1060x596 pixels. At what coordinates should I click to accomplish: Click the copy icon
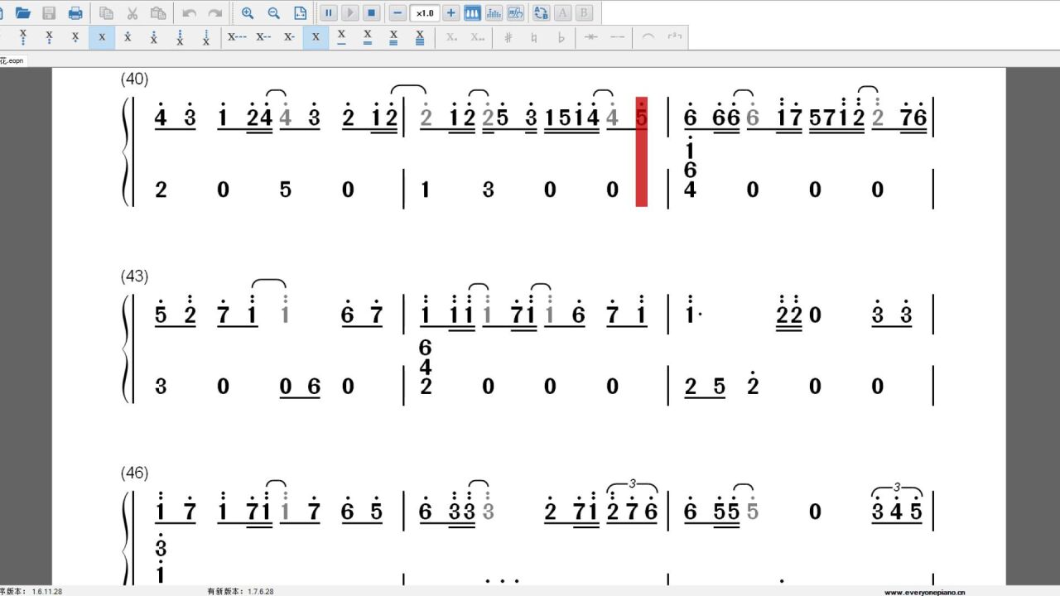point(106,12)
